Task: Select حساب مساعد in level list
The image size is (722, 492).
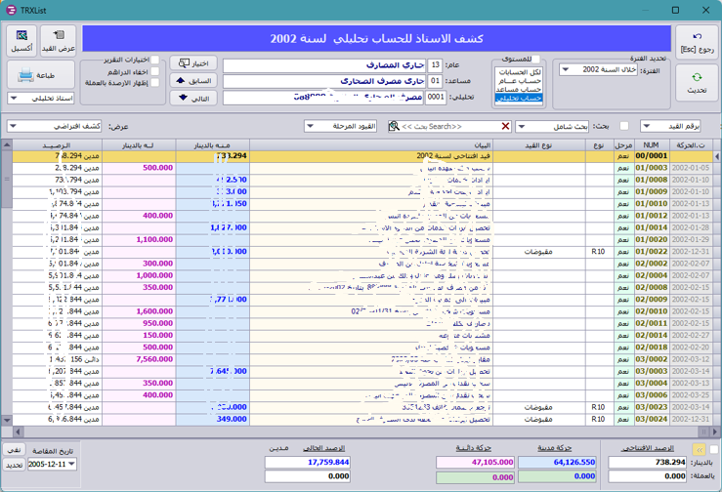Action: [x=519, y=89]
